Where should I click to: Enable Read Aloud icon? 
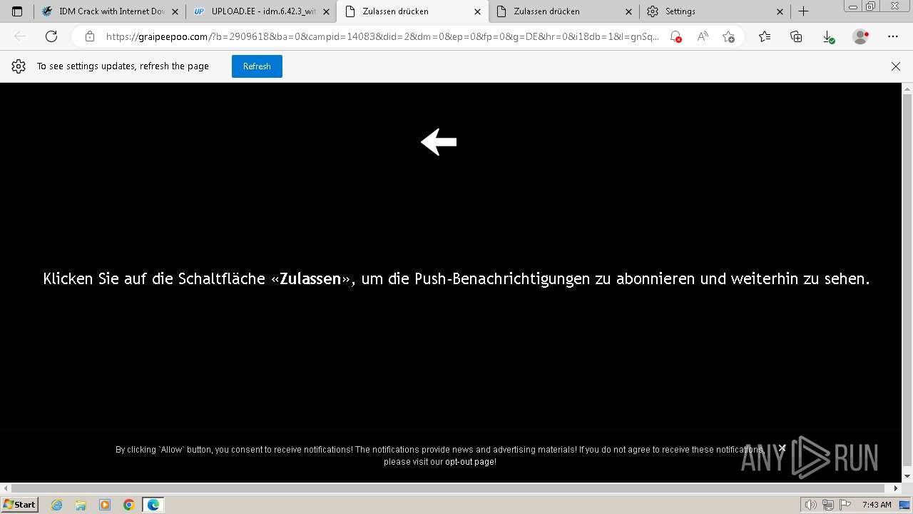[x=703, y=36]
